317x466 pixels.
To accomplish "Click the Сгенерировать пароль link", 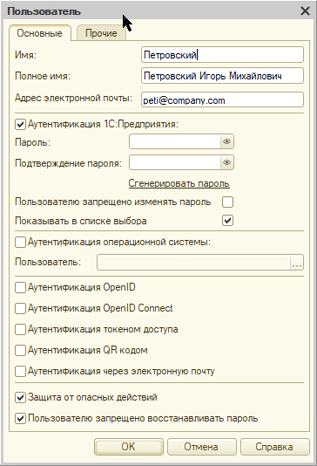I will coord(179,183).
